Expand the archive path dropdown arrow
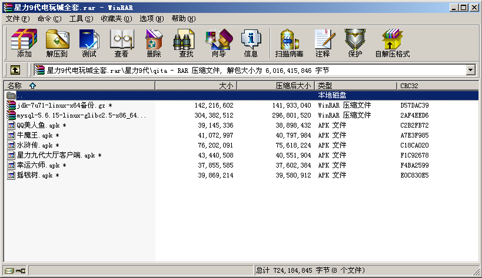 (470, 70)
